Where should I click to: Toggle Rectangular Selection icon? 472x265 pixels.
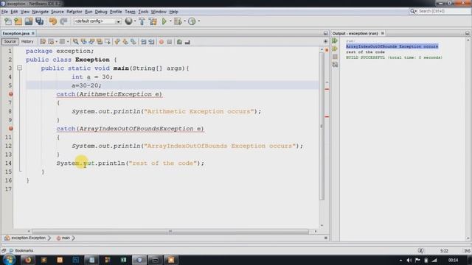108,42
